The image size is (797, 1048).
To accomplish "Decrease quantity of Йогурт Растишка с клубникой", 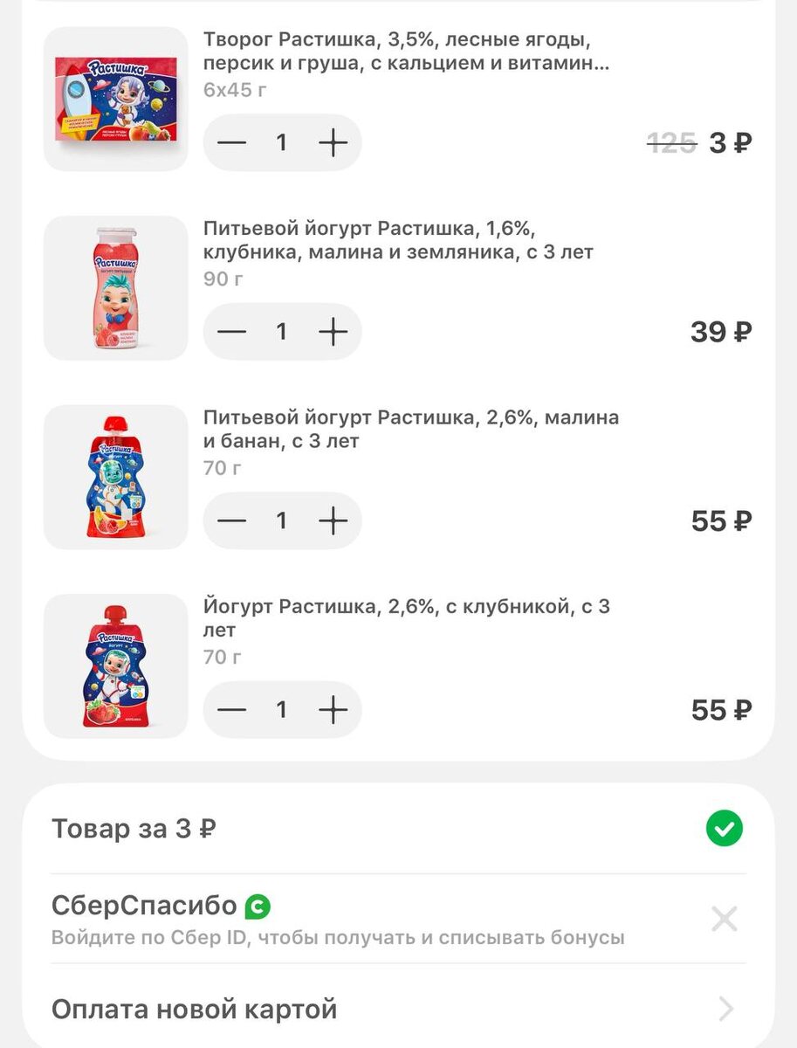I will click(231, 710).
